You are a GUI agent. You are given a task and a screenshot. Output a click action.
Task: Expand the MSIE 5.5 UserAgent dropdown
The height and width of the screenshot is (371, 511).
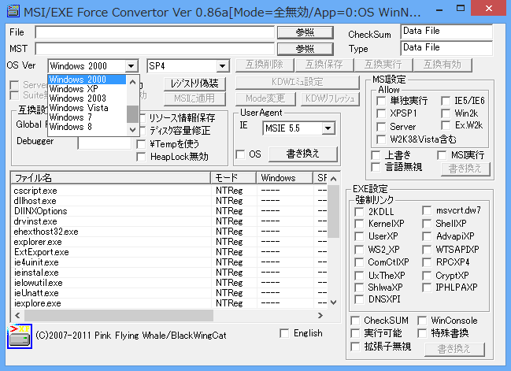(328, 128)
